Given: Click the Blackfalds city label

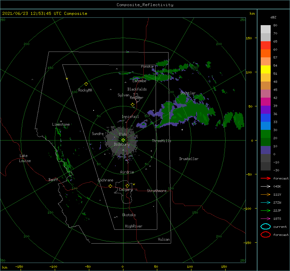Looking at the screenshot, I should pyautogui.click(x=137, y=89).
